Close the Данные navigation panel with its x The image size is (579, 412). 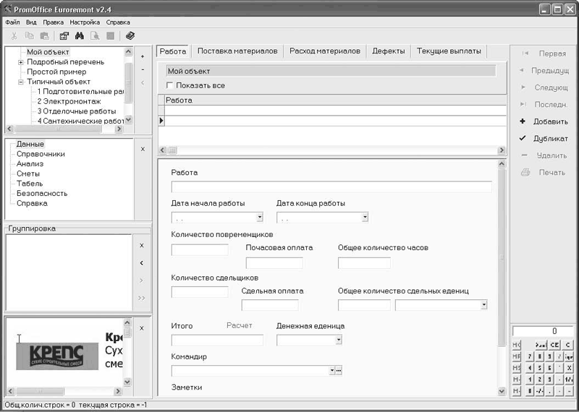point(142,149)
